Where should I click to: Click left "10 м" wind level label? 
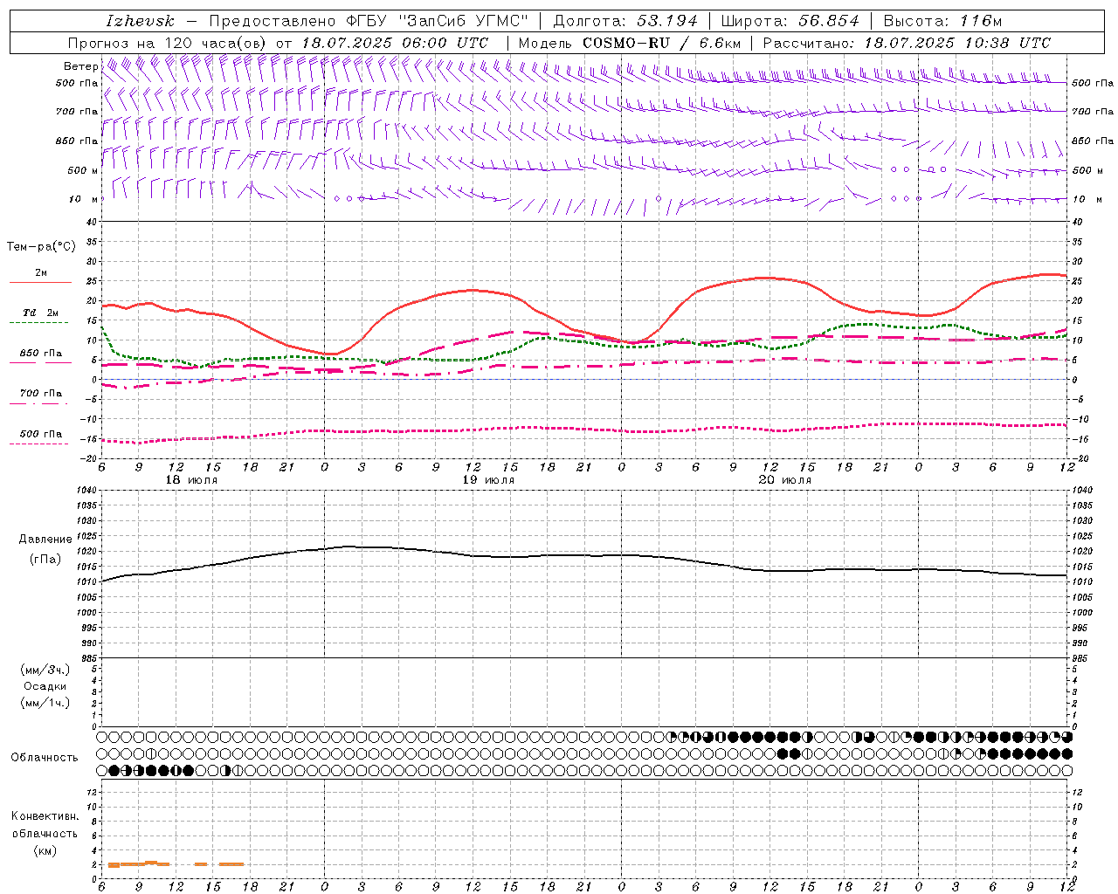(x=82, y=199)
